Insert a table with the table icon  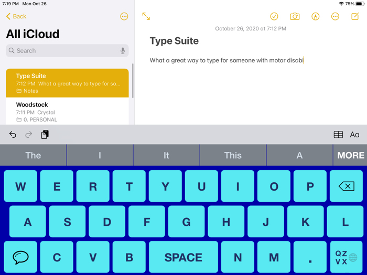338,135
